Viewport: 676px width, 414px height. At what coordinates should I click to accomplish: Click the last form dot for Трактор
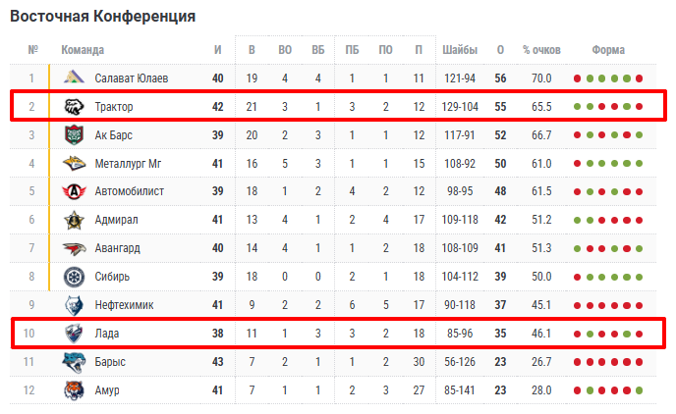point(640,106)
